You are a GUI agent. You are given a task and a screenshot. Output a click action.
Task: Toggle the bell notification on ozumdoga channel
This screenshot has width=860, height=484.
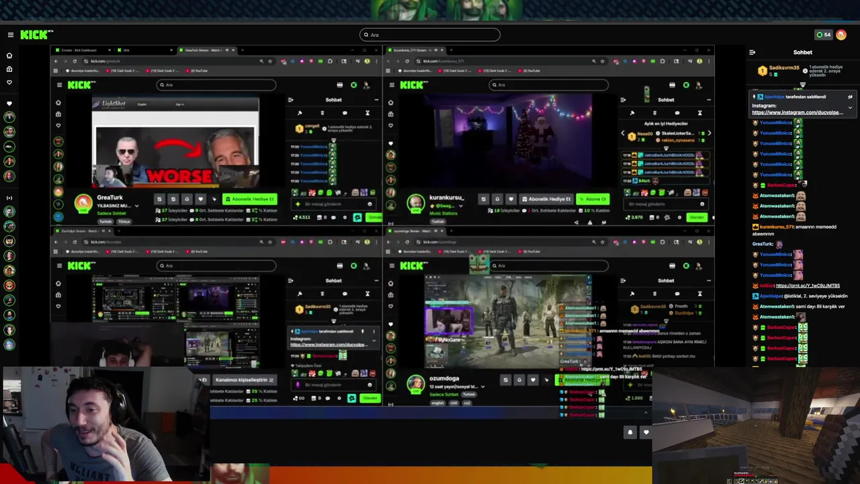(x=519, y=380)
